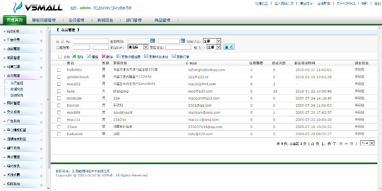This screenshot has width=382, height=191.
Task: Check the golddonkey6 row checkbox
Action: [x=59, y=77]
